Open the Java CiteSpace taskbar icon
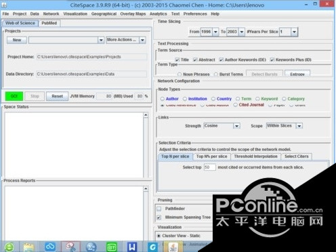 coord(173,247)
